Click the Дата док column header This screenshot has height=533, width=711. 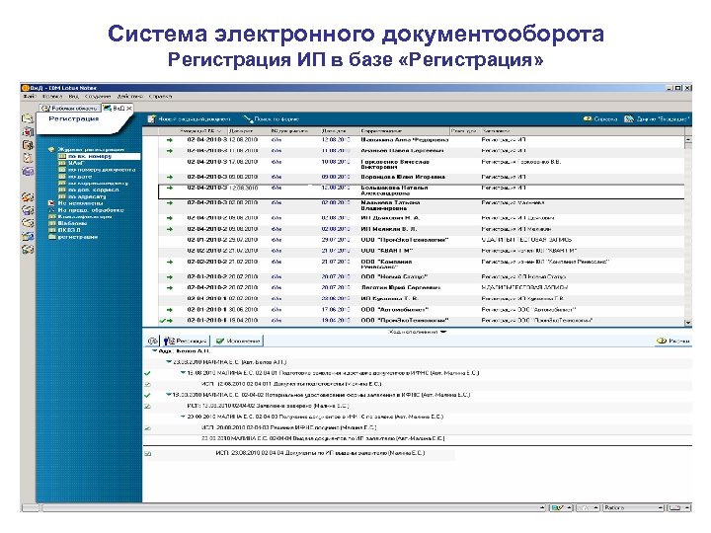(x=339, y=131)
